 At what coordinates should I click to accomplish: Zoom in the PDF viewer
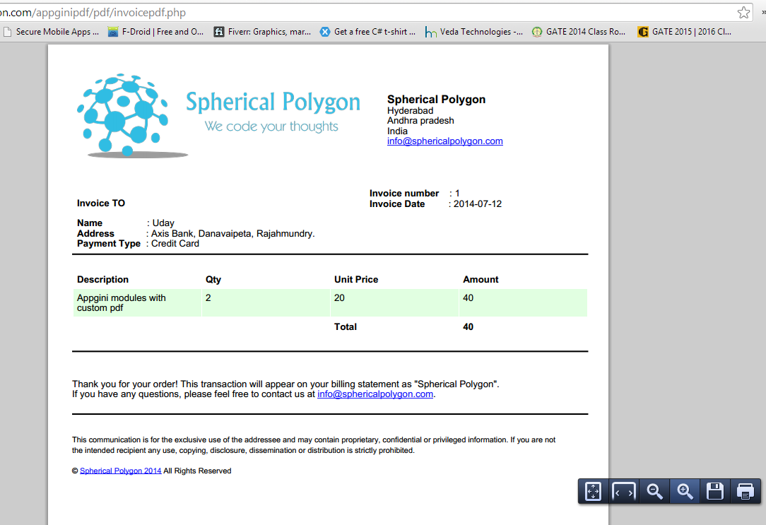[x=685, y=491]
